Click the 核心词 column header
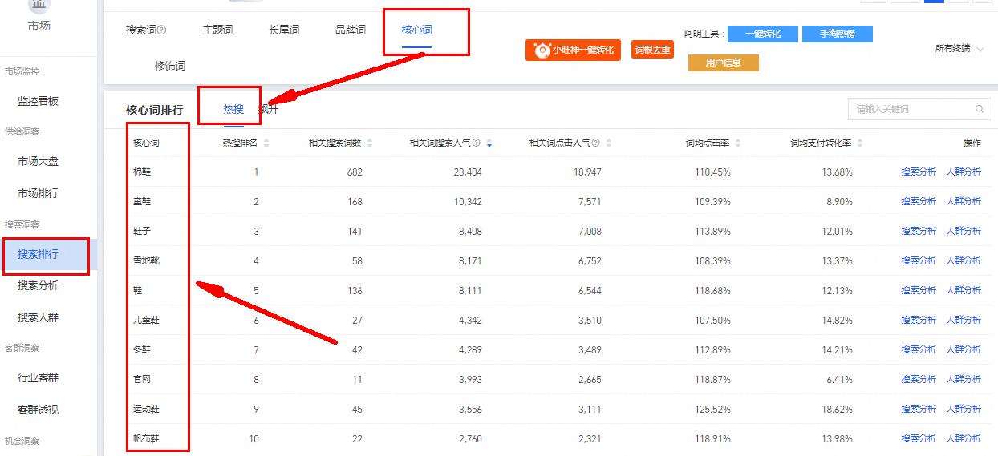This screenshot has height=456, width=998. pos(146,143)
